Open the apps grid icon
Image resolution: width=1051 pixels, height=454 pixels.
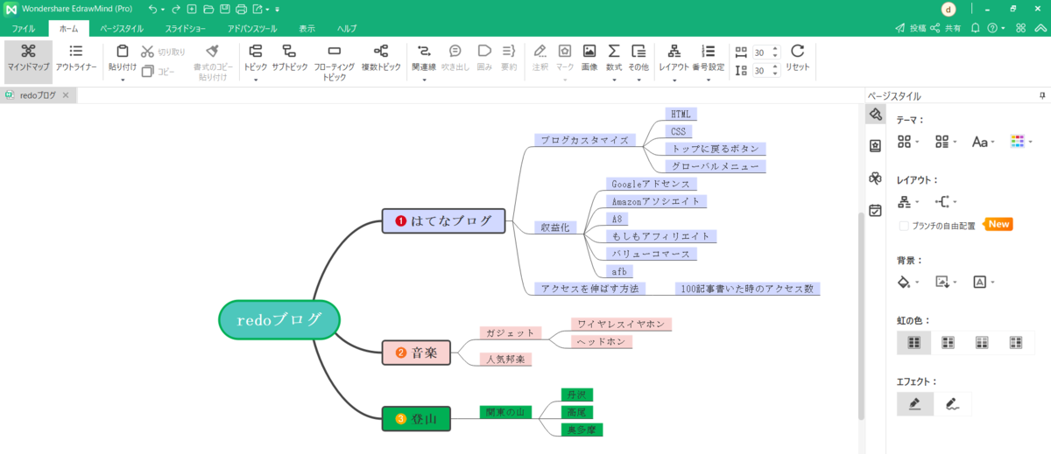pyautogui.click(x=1021, y=28)
